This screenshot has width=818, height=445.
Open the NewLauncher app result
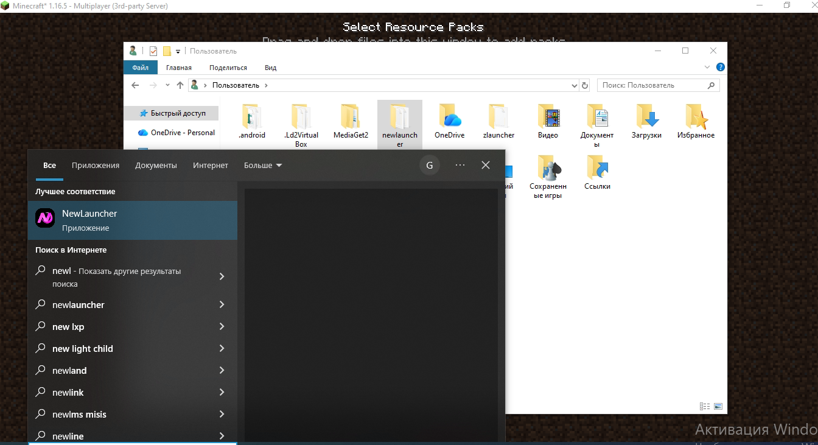point(132,220)
